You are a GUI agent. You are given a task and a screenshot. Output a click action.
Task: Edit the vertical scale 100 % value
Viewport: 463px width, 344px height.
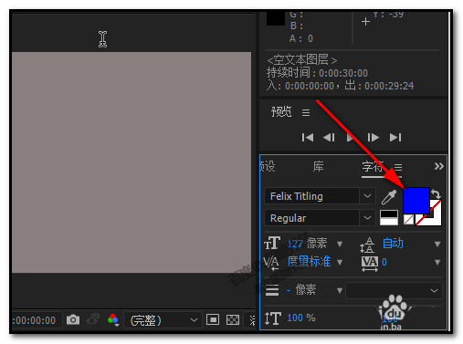(301, 318)
